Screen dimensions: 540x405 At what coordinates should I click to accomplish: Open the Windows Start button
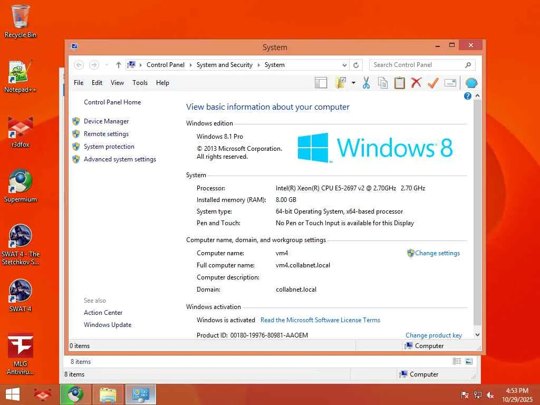[13, 394]
